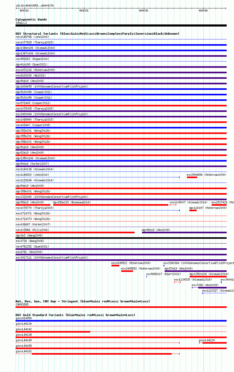Click the chr16:46400854..46404376 region header
Screen dimensions: 234x372
point(35,6)
